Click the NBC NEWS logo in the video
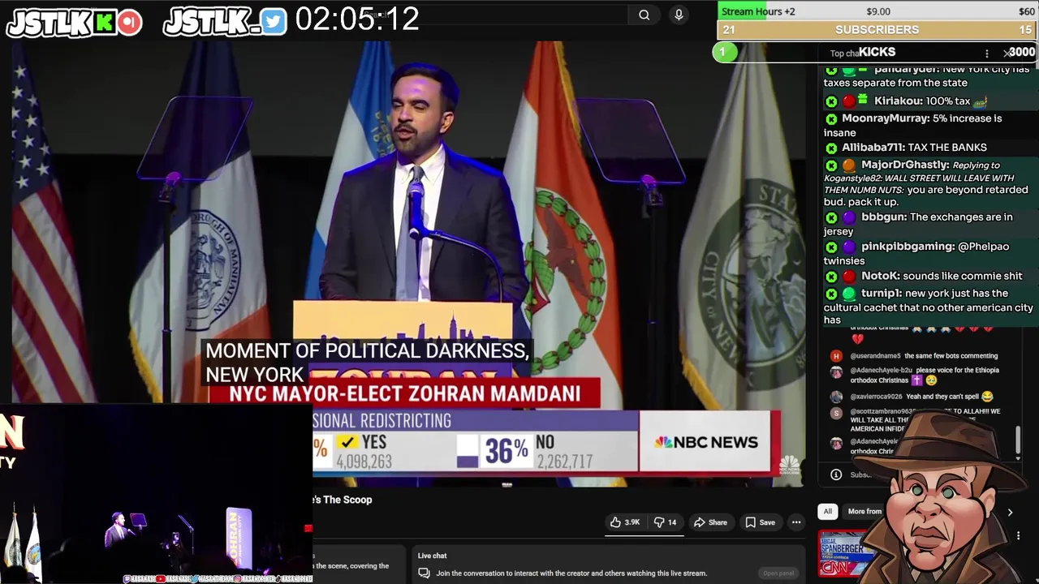Screen dimensions: 1039x584 click(706, 442)
